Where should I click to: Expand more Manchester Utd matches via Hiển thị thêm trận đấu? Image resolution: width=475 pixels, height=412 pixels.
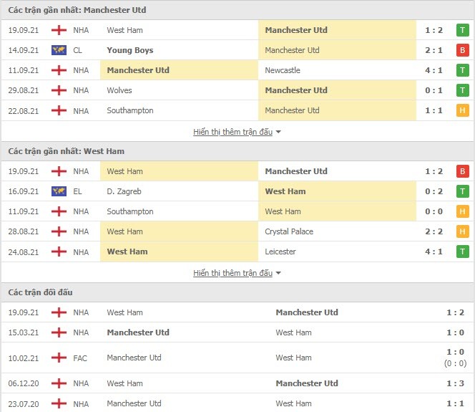coord(233,132)
